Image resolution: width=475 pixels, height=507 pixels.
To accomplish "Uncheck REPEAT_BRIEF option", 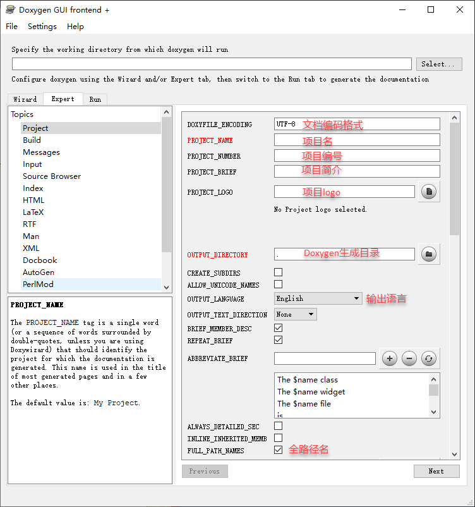I will 278,340.
